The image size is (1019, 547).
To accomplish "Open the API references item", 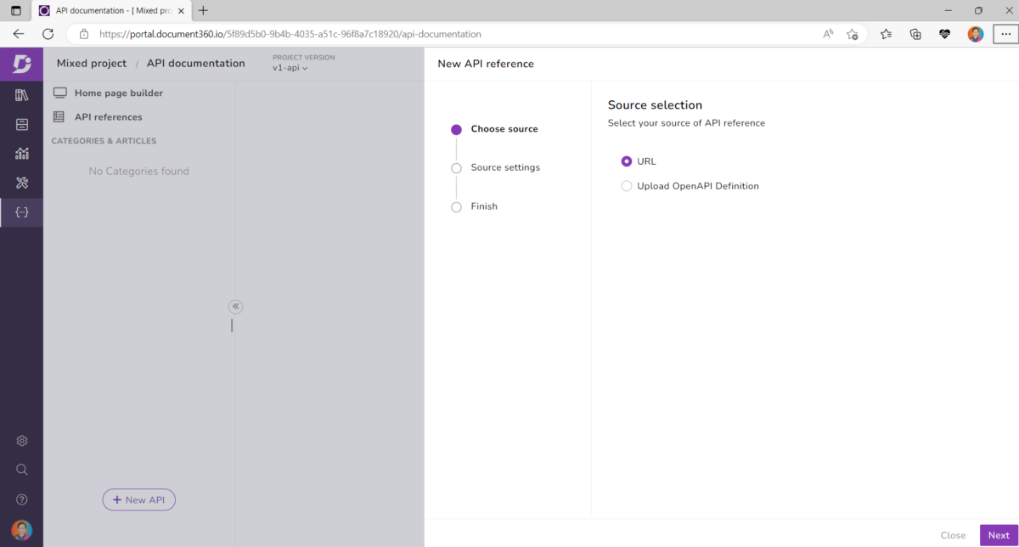I will 108,117.
